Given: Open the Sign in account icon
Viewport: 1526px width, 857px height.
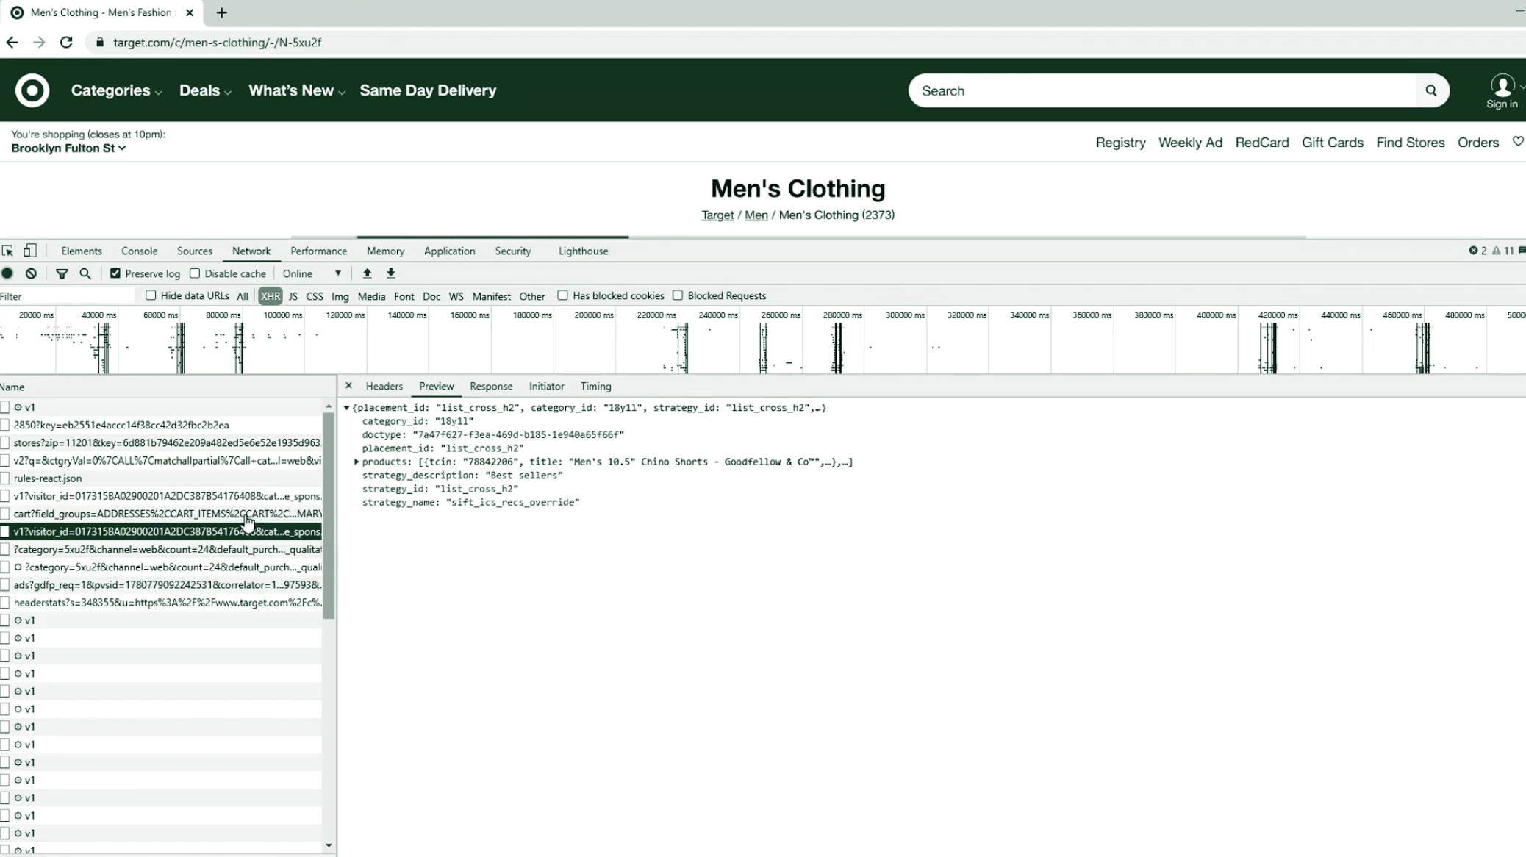Looking at the screenshot, I should tap(1502, 91).
